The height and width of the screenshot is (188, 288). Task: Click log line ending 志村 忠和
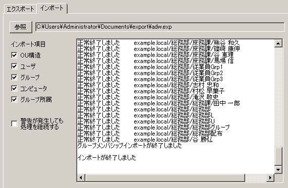point(148,85)
